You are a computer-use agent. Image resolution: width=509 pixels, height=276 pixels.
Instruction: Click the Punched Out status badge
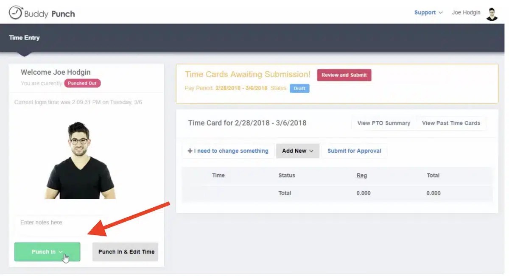coord(82,83)
